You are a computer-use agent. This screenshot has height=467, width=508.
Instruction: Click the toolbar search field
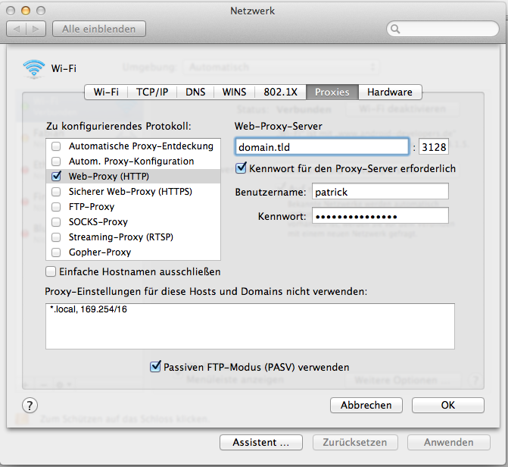pos(443,30)
